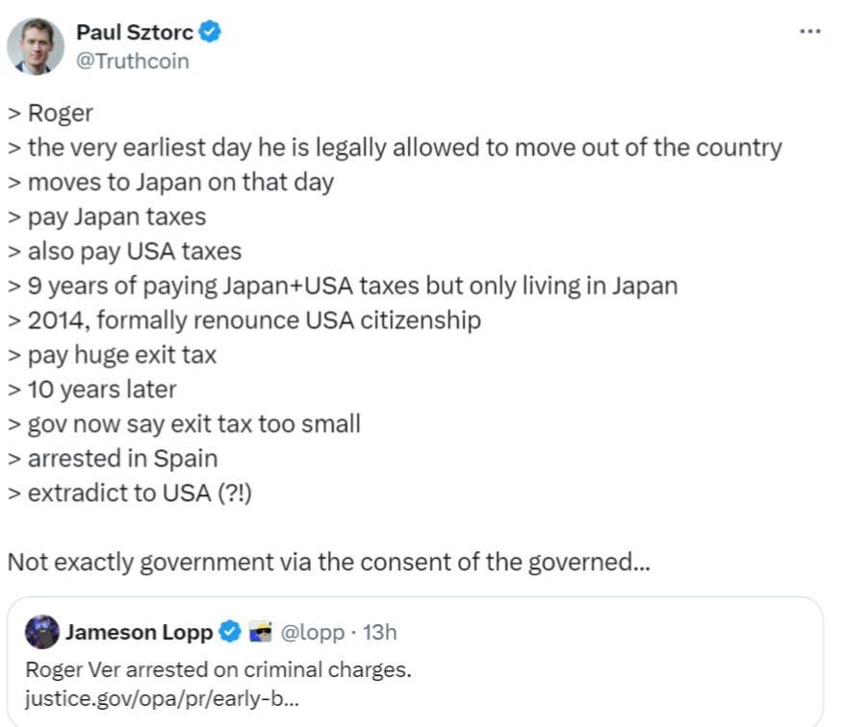Click the "Not exactly government via the consent" sentence
This screenshot has height=727, width=846.
point(328,562)
